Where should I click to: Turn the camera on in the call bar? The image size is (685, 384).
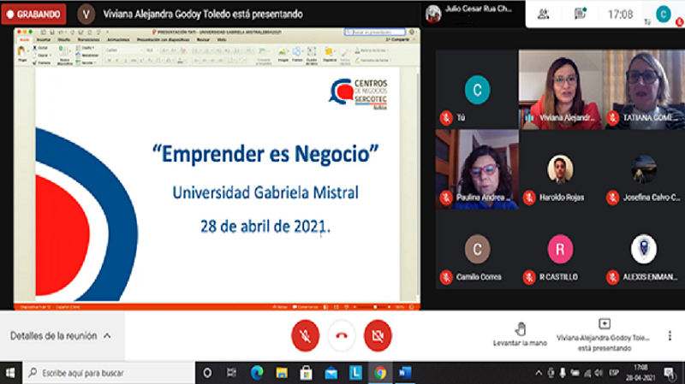(378, 335)
